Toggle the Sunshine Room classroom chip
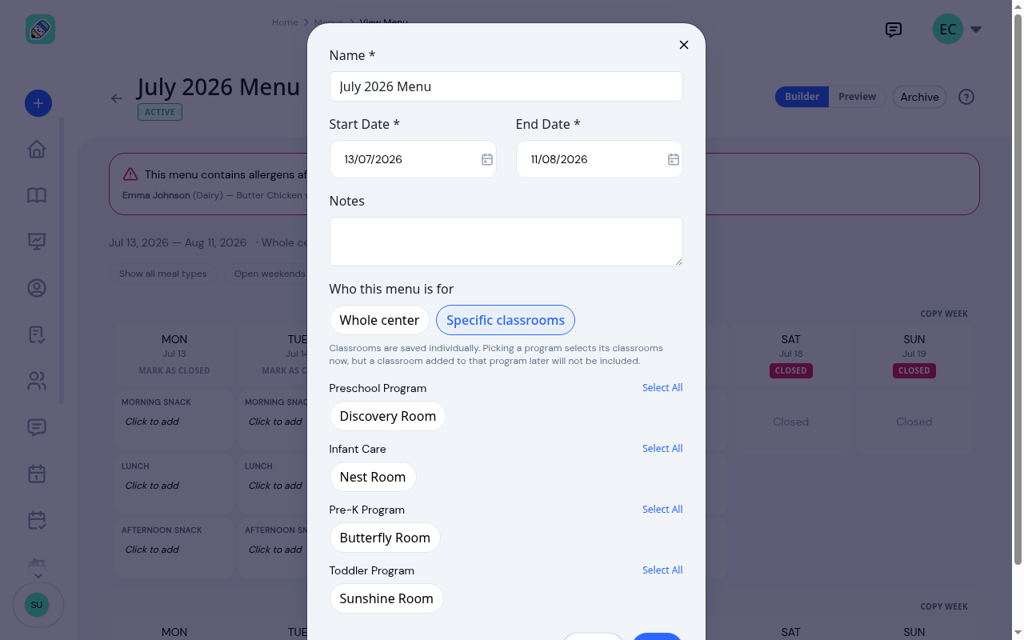The image size is (1024, 640). tap(386, 598)
